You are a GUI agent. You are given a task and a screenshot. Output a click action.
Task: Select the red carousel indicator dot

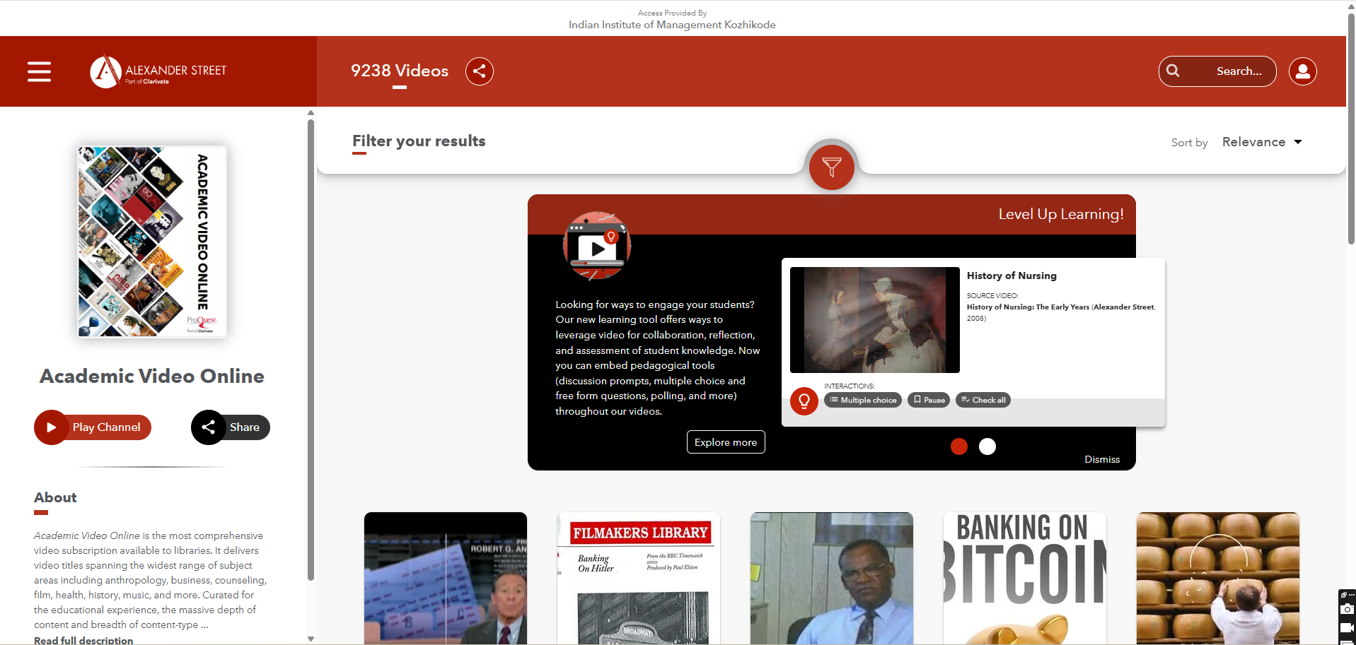[958, 446]
